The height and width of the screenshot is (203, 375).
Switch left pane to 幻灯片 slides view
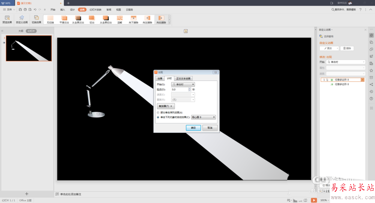point(31,31)
